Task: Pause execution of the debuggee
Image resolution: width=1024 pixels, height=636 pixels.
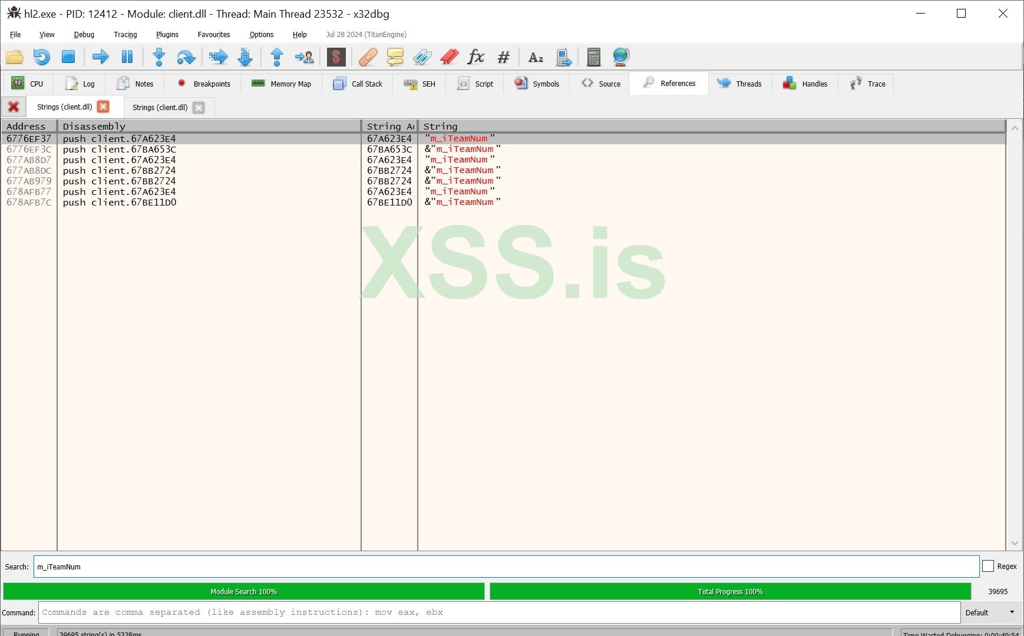Action: pos(127,57)
